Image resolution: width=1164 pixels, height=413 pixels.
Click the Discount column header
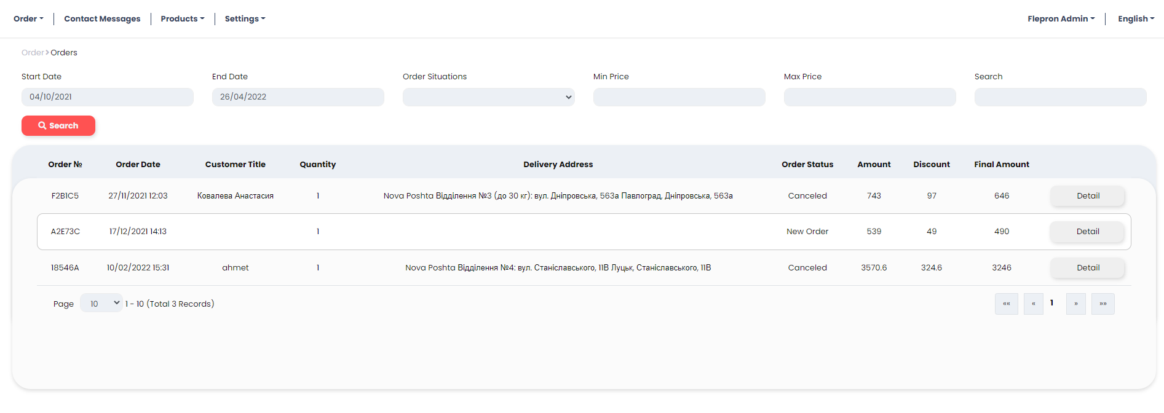point(932,164)
